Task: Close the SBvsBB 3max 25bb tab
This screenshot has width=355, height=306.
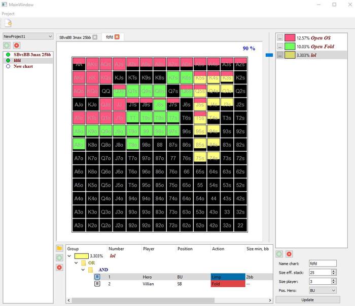Action: coord(95,37)
